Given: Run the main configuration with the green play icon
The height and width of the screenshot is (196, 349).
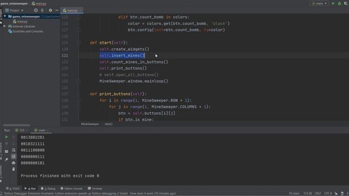Looking at the screenshot, I should click(333, 4).
